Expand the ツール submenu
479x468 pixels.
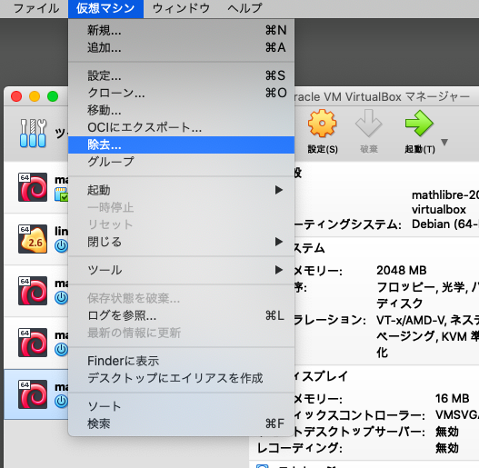(182, 270)
